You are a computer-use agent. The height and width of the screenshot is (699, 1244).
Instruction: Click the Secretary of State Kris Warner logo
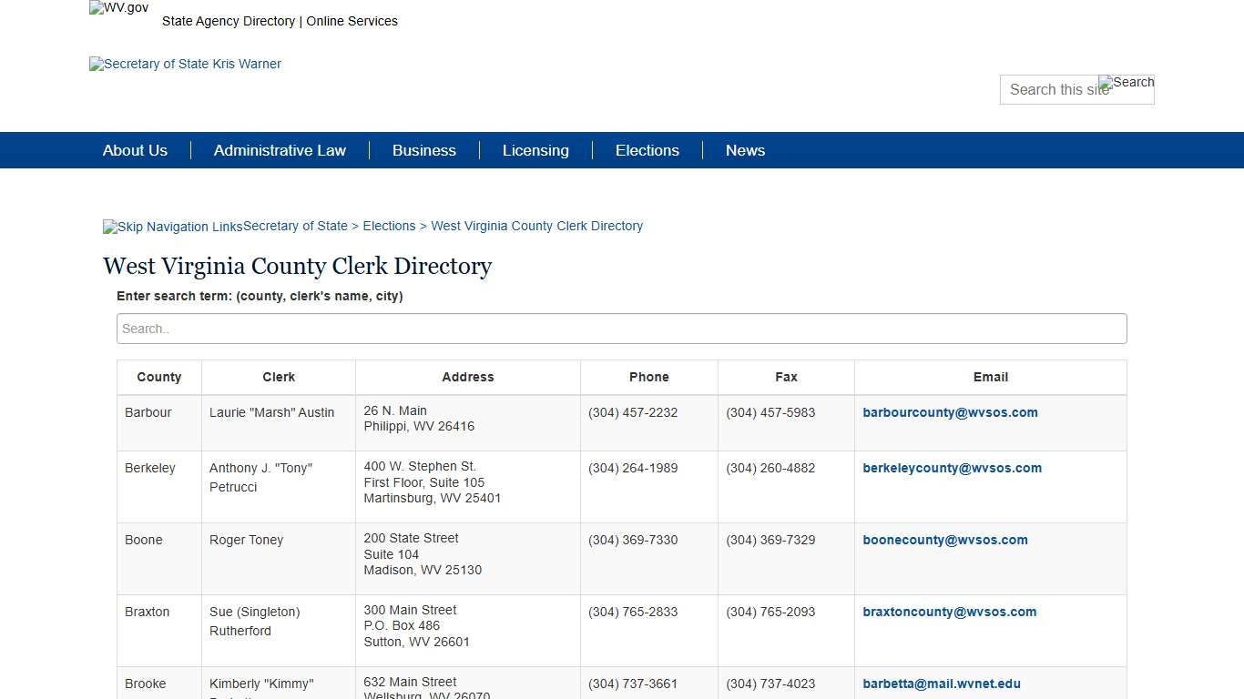(185, 64)
